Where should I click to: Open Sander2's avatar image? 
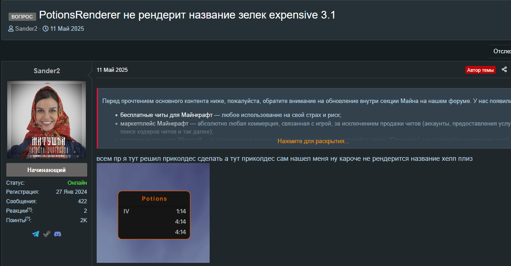[47, 120]
